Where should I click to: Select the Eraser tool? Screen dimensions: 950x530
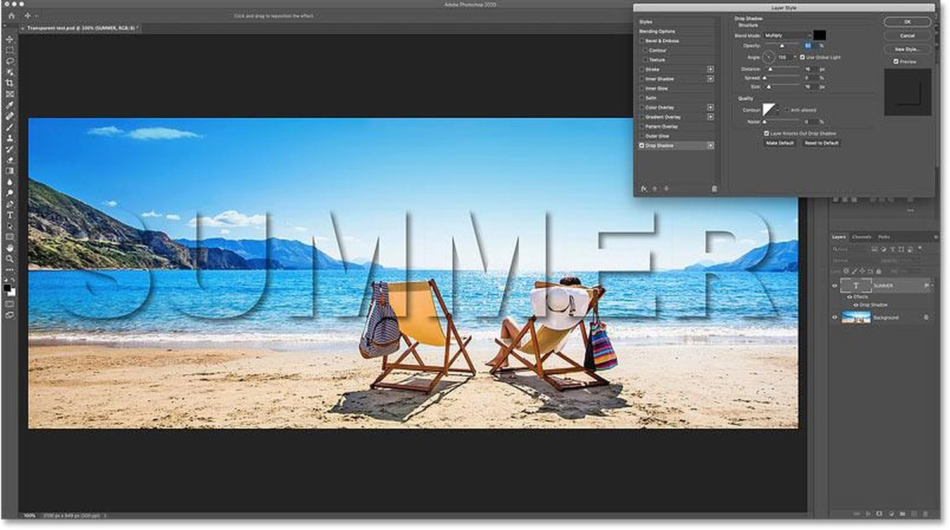(x=9, y=160)
